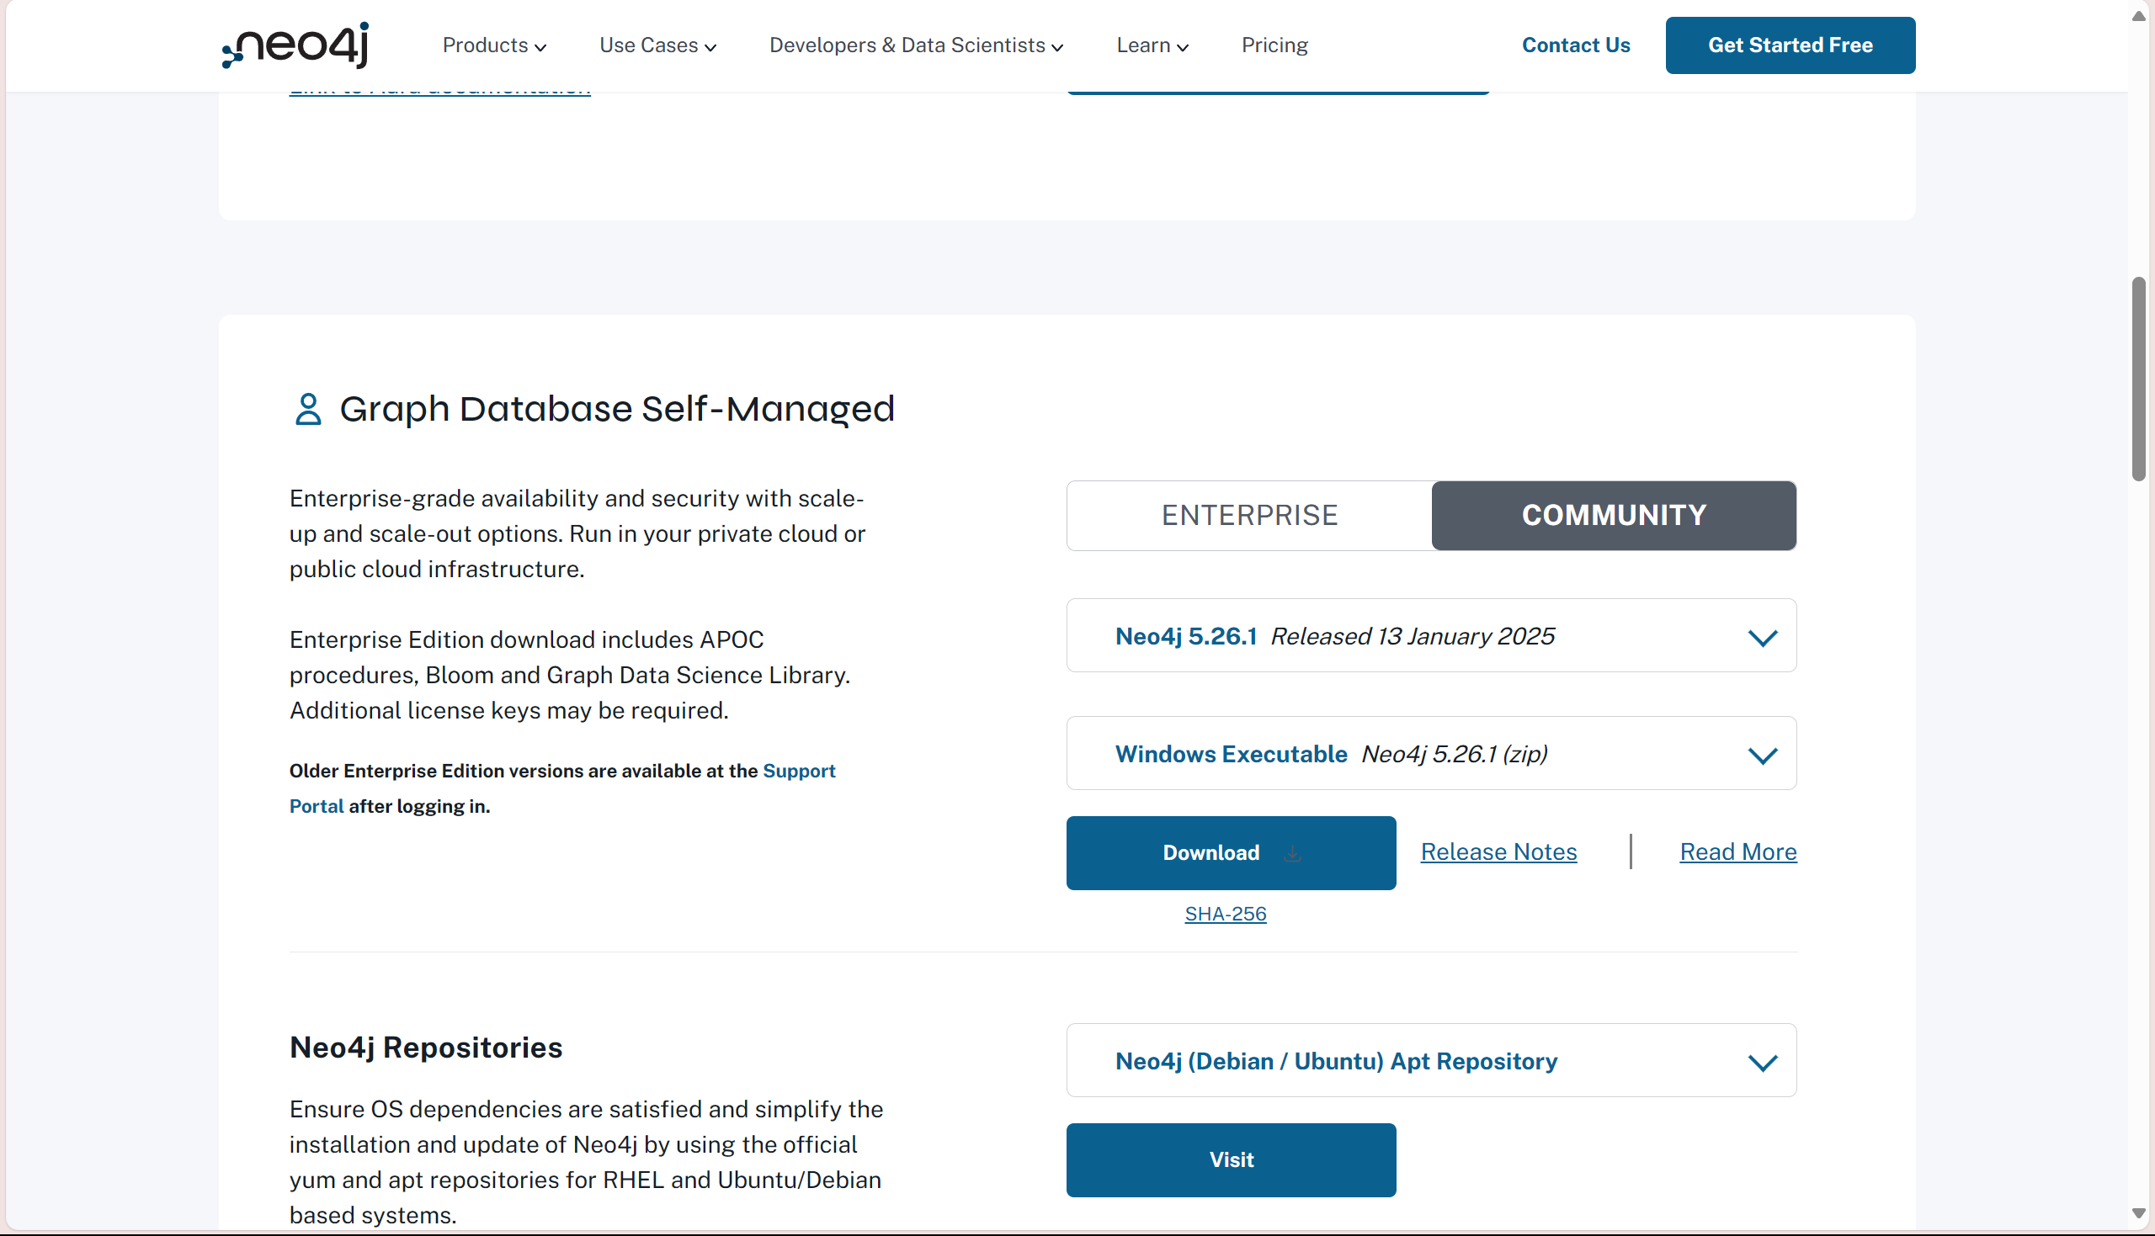This screenshot has height=1236, width=2155.
Task: Click the Get Started Free button
Action: [x=1789, y=45]
